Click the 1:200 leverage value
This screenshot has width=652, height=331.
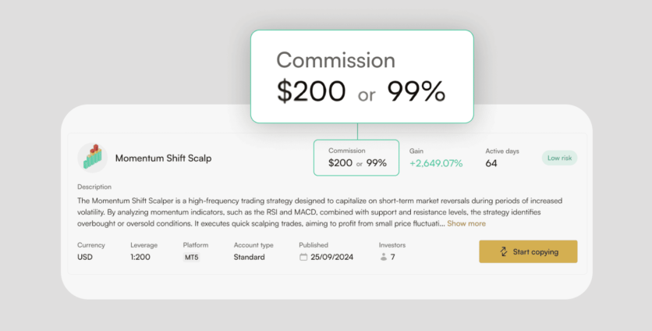click(142, 257)
